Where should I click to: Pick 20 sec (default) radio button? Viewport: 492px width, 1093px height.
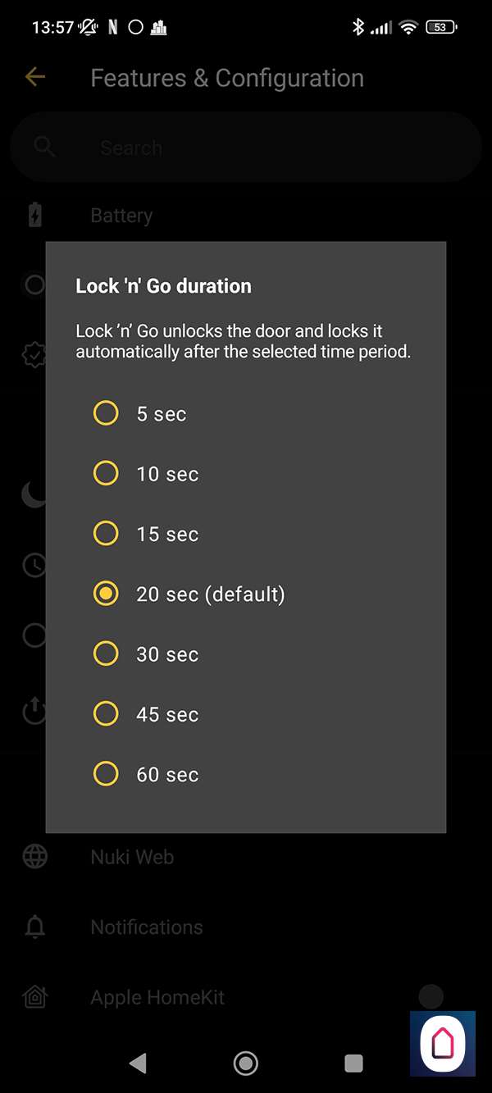[x=106, y=594]
